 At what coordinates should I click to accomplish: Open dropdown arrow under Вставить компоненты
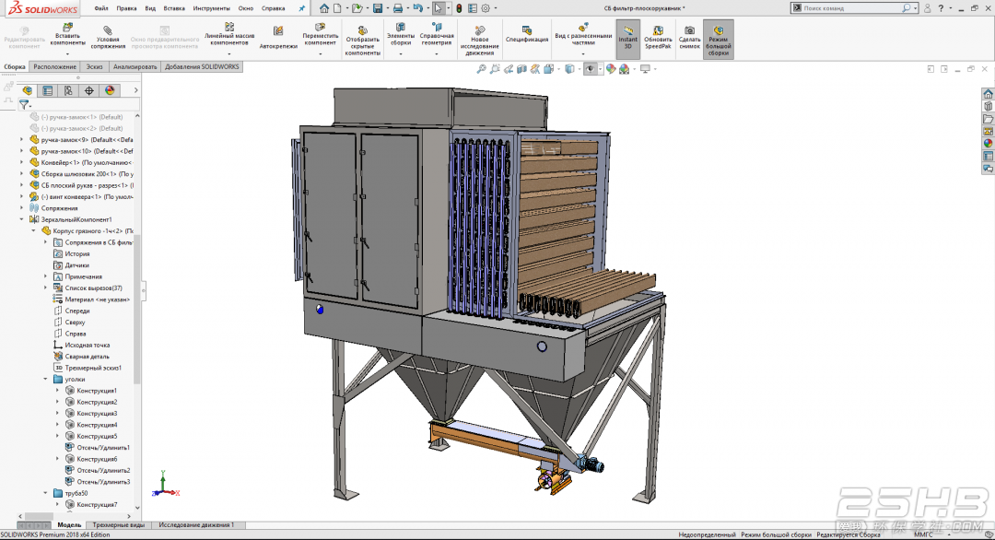point(67,54)
